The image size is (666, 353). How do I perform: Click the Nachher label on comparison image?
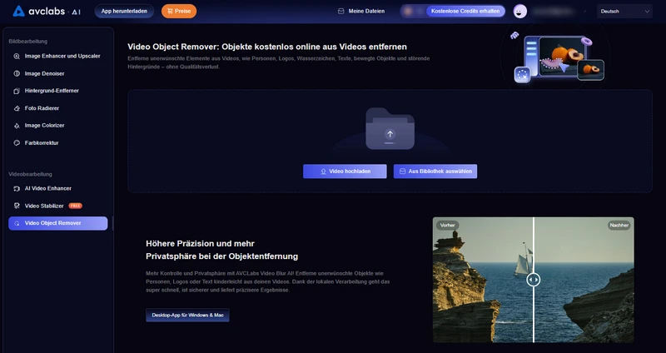pyautogui.click(x=619, y=225)
